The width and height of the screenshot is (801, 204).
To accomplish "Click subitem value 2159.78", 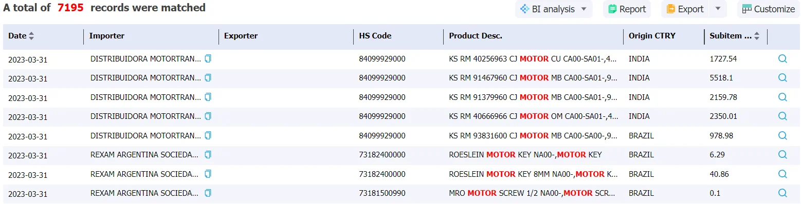I will 723,97.
